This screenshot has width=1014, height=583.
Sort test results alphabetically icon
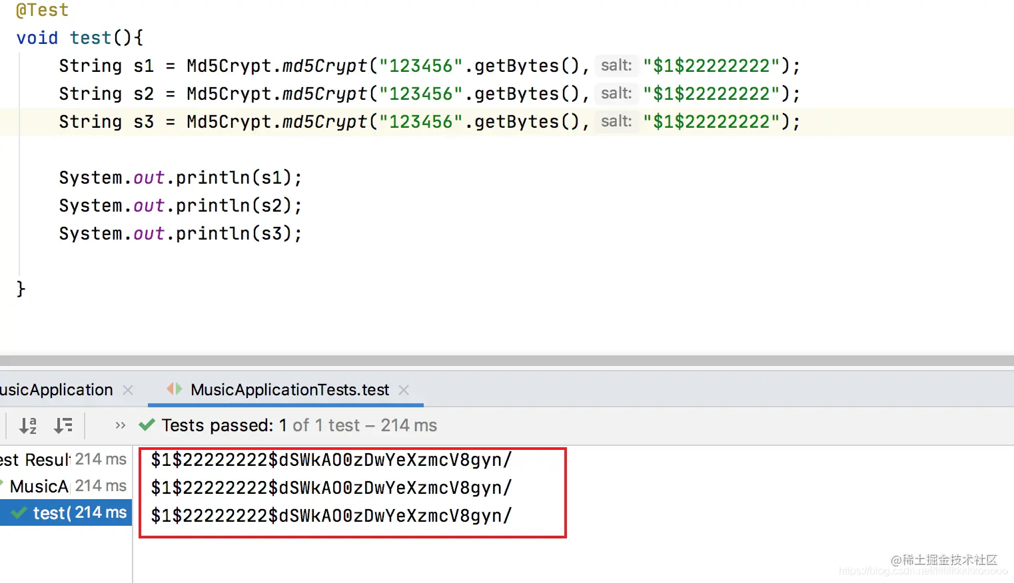pos(27,425)
